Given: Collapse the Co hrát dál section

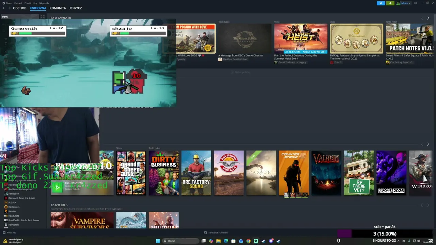Looking at the screenshot, I should click(67, 205).
